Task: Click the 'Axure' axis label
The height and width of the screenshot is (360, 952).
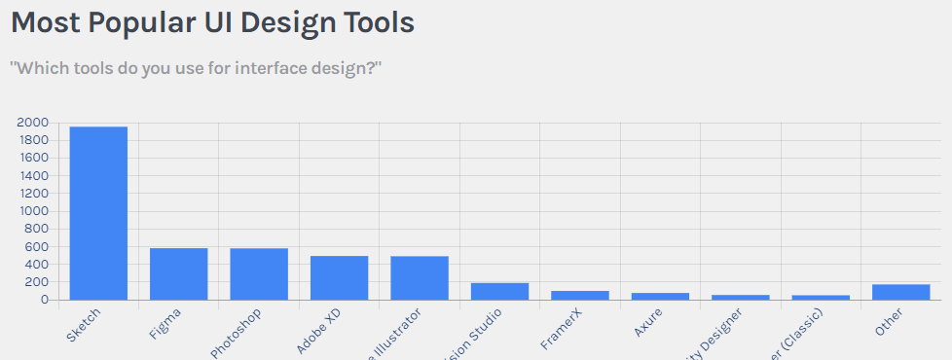Action: tap(648, 322)
